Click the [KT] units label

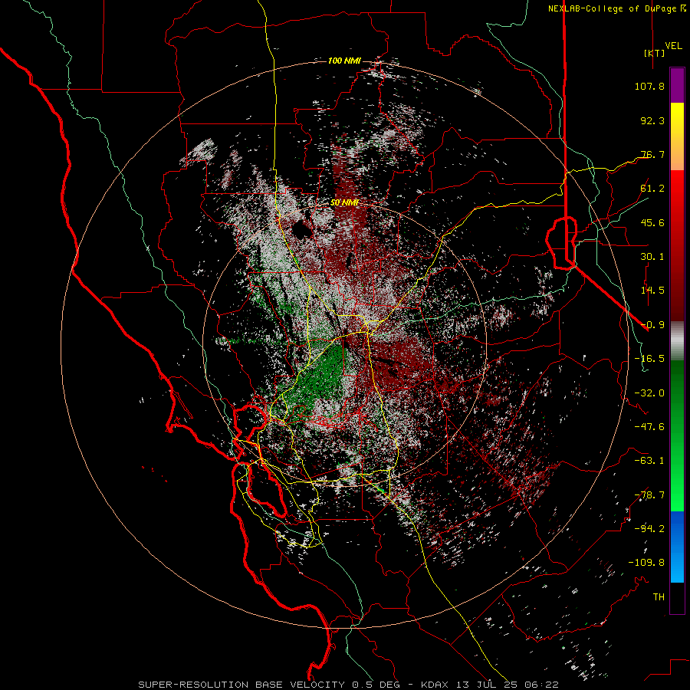coord(654,53)
